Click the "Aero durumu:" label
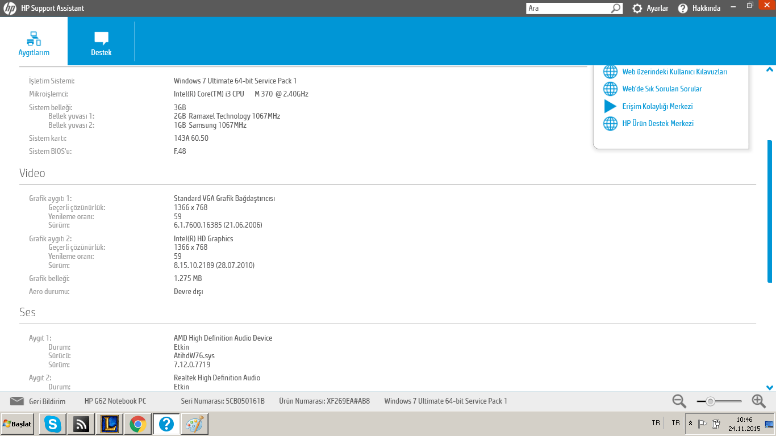776x436 pixels. pyautogui.click(x=49, y=292)
